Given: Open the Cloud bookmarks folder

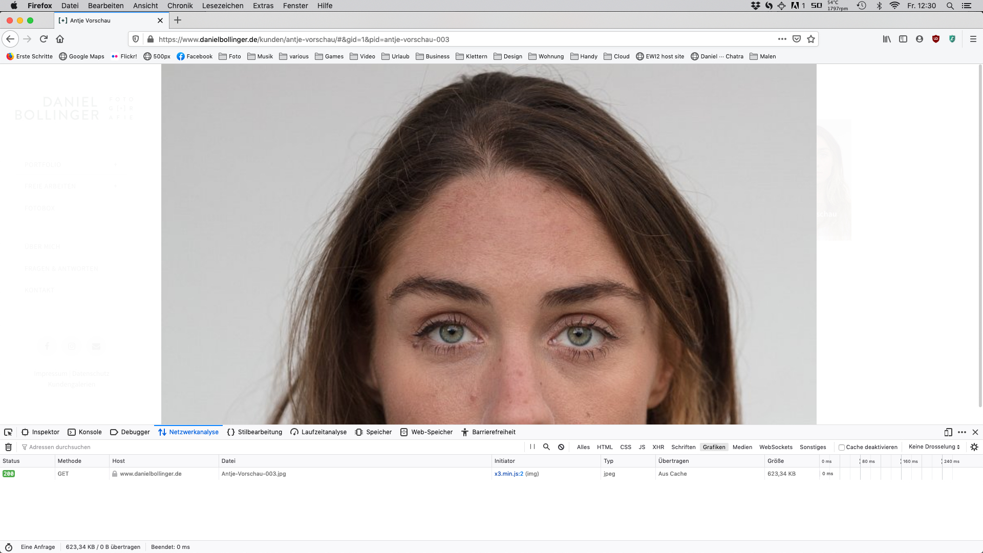Looking at the screenshot, I should point(617,56).
